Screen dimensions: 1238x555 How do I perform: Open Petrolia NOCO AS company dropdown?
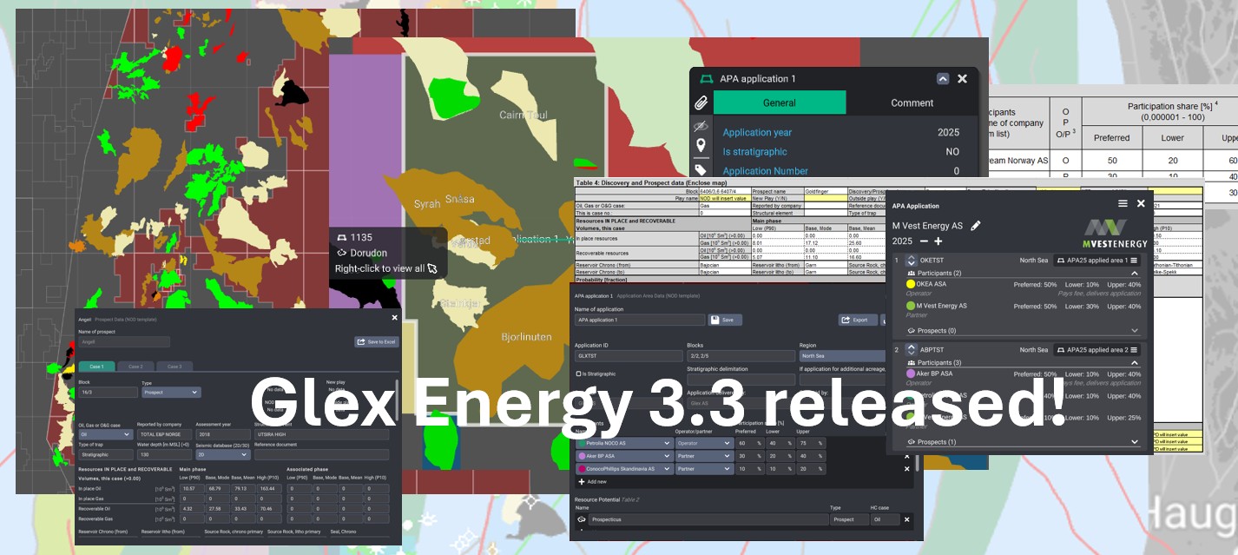point(623,443)
